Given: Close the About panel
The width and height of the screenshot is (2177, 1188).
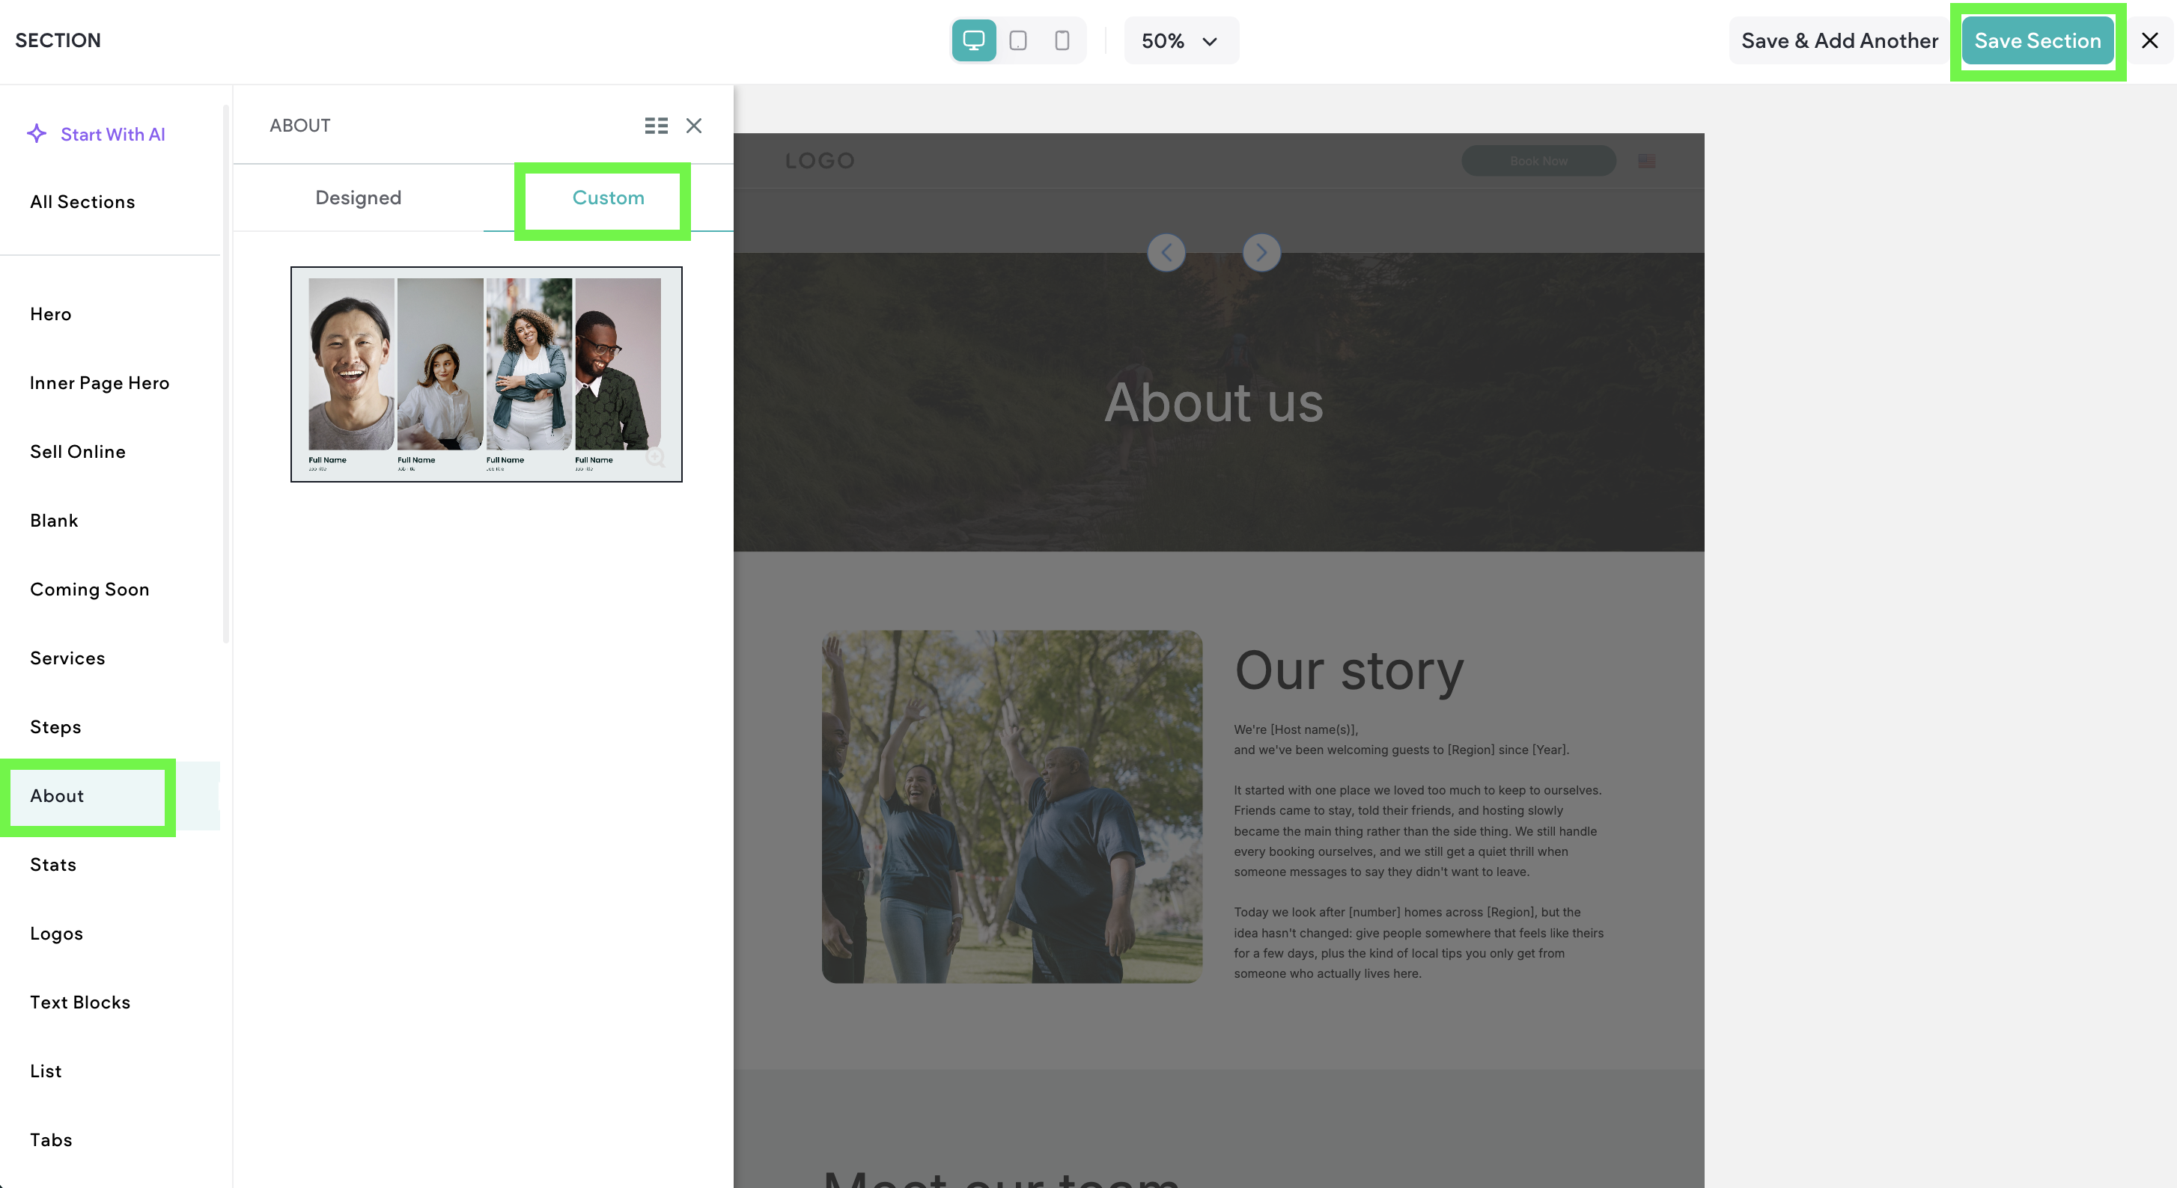Looking at the screenshot, I should tap(694, 126).
